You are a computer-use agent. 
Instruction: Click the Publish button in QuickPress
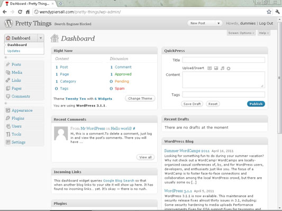(x=256, y=104)
